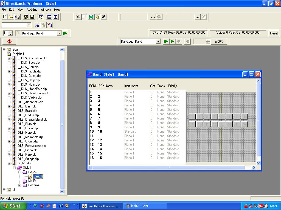Toggle the yellow music notes toolbar button
Image resolution: width=281 pixels, height=210 pixels.
pyautogui.click(x=97, y=17)
